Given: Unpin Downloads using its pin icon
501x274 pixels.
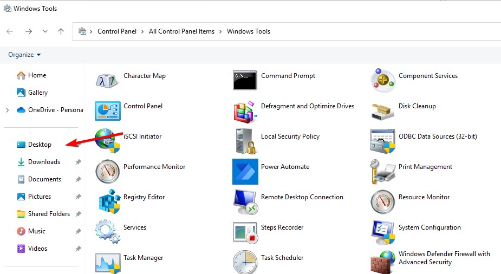Looking at the screenshot, I should (x=79, y=162).
